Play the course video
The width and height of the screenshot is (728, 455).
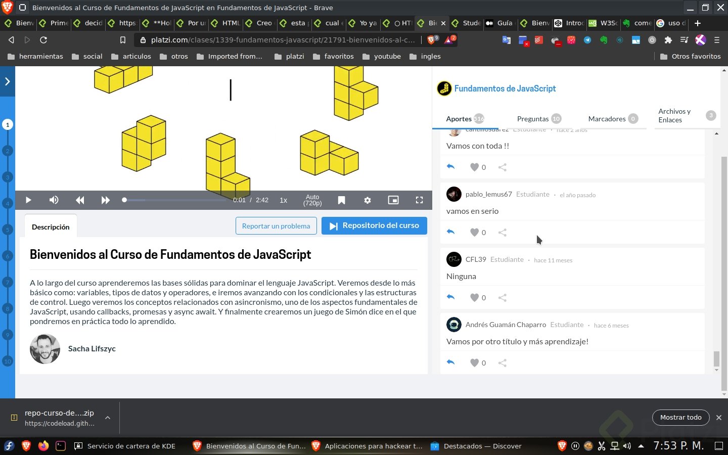pyautogui.click(x=28, y=200)
